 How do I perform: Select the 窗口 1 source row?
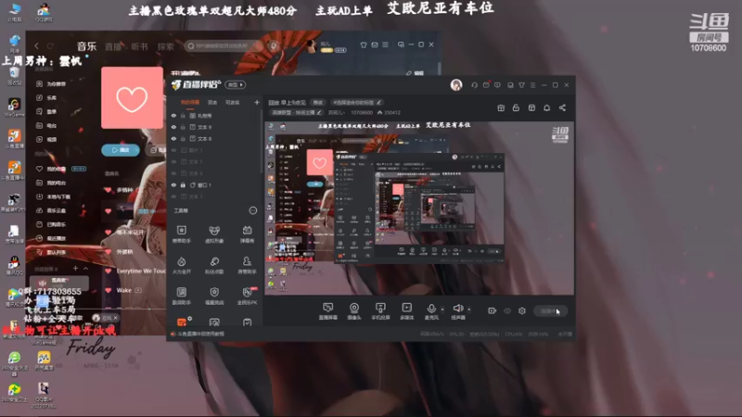[x=214, y=184]
